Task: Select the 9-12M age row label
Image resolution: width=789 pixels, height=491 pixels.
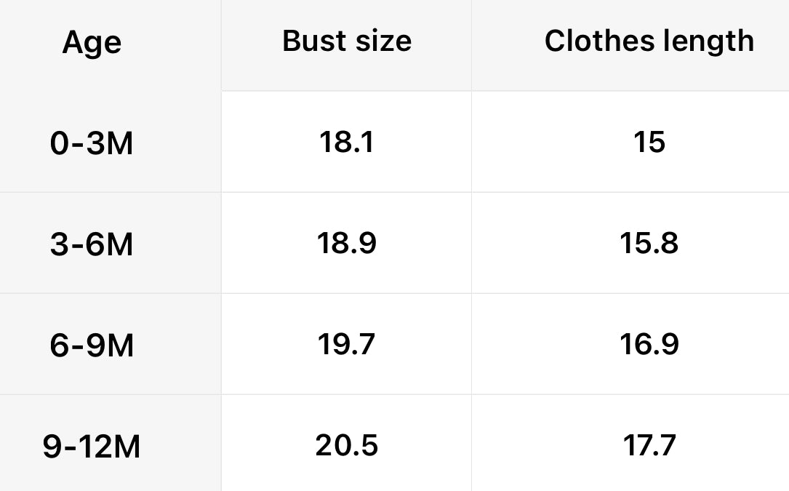Action: click(x=92, y=447)
